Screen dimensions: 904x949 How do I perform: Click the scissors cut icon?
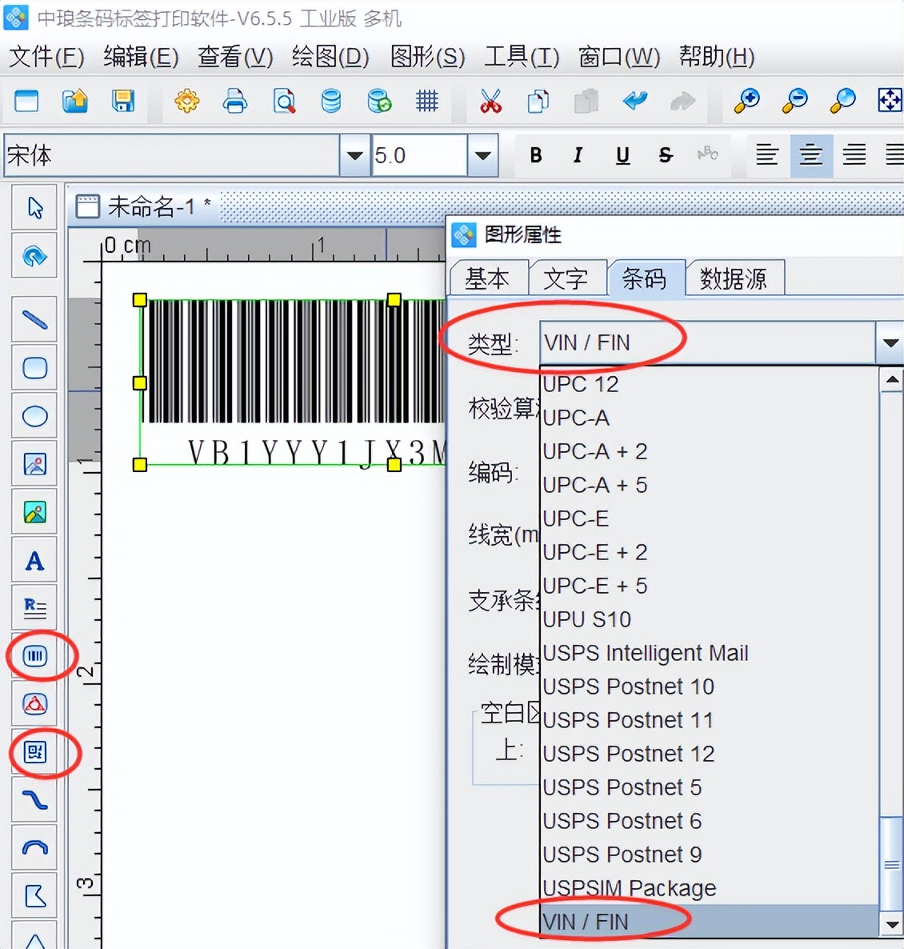(490, 101)
